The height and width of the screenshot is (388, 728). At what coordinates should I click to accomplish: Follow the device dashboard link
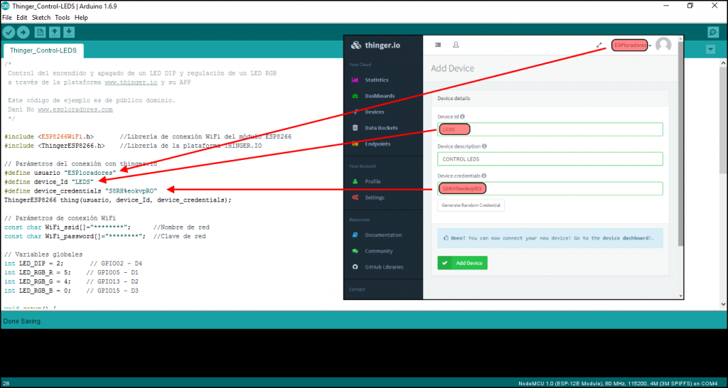point(627,238)
